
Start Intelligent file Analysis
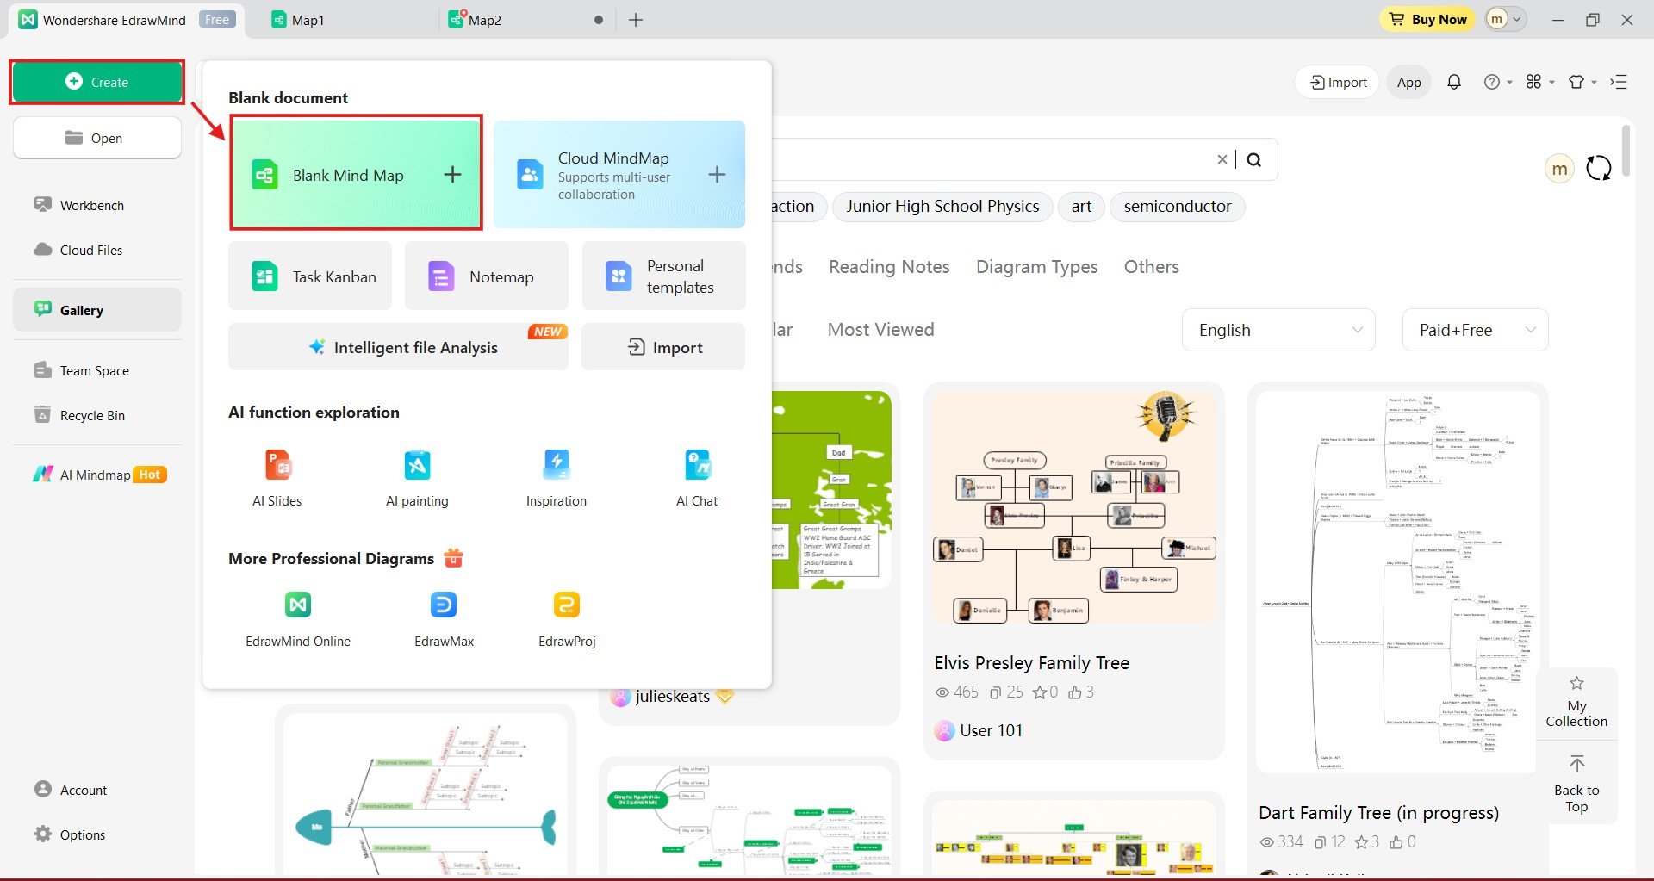(x=398, y=347)
